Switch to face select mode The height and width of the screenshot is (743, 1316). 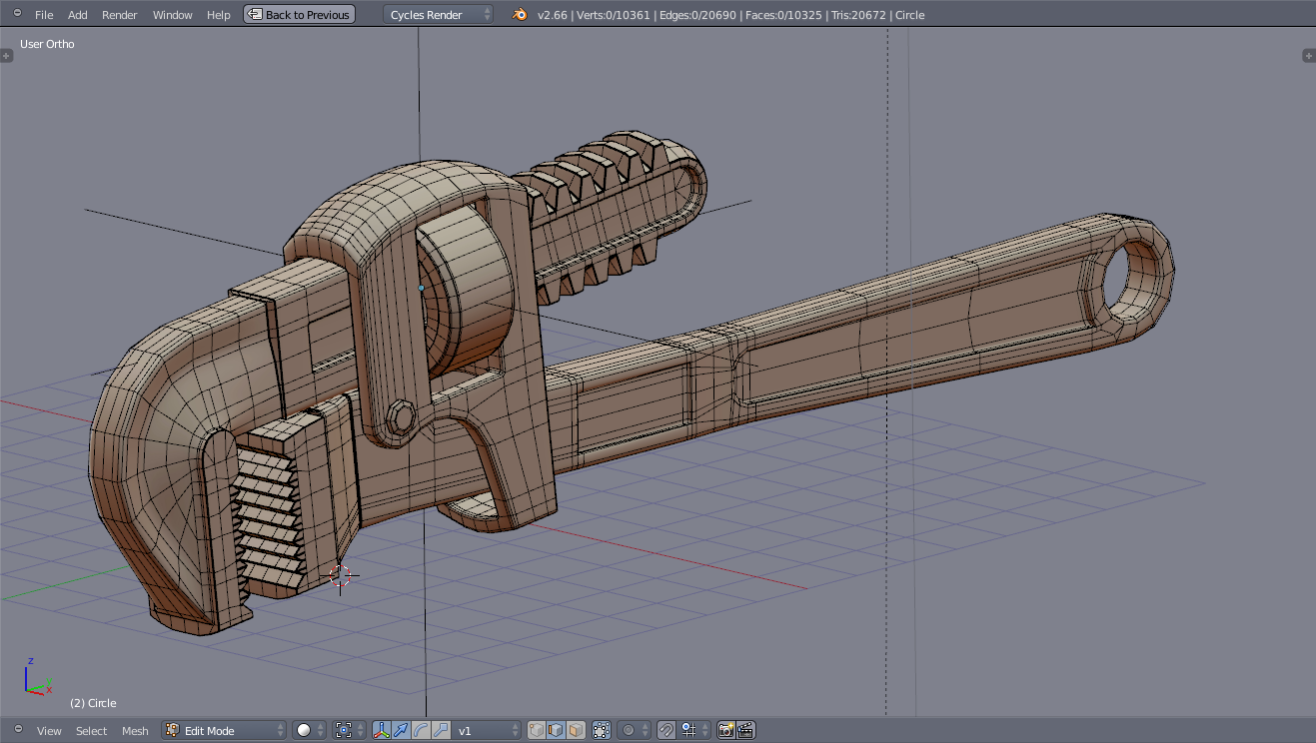click(x=575, y=730)
